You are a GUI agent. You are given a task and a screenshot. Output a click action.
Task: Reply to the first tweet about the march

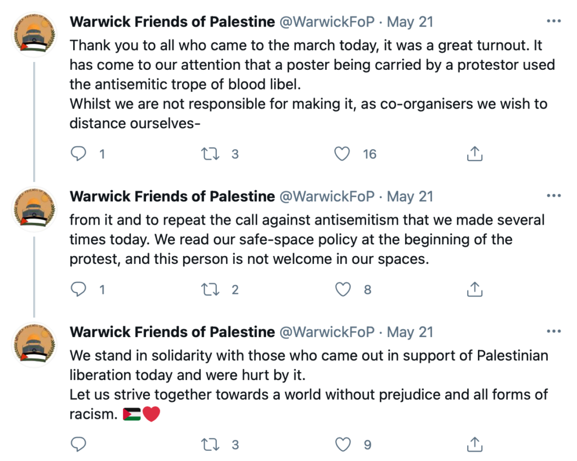coord(78,154)
